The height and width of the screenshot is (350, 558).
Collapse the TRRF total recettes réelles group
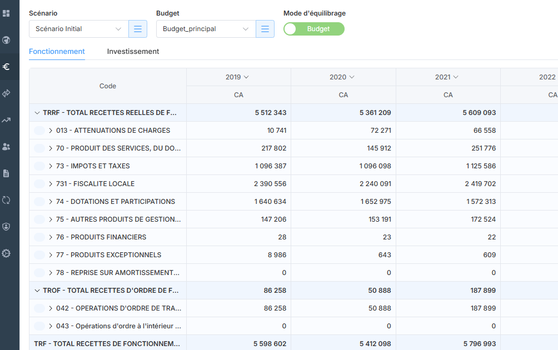tap(37, 113)
